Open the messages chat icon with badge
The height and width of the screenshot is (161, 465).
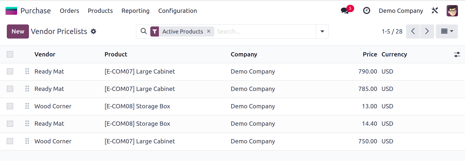point(345,11)
